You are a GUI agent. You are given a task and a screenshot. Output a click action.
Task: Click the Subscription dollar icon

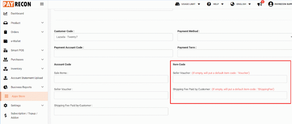(6, 116)
